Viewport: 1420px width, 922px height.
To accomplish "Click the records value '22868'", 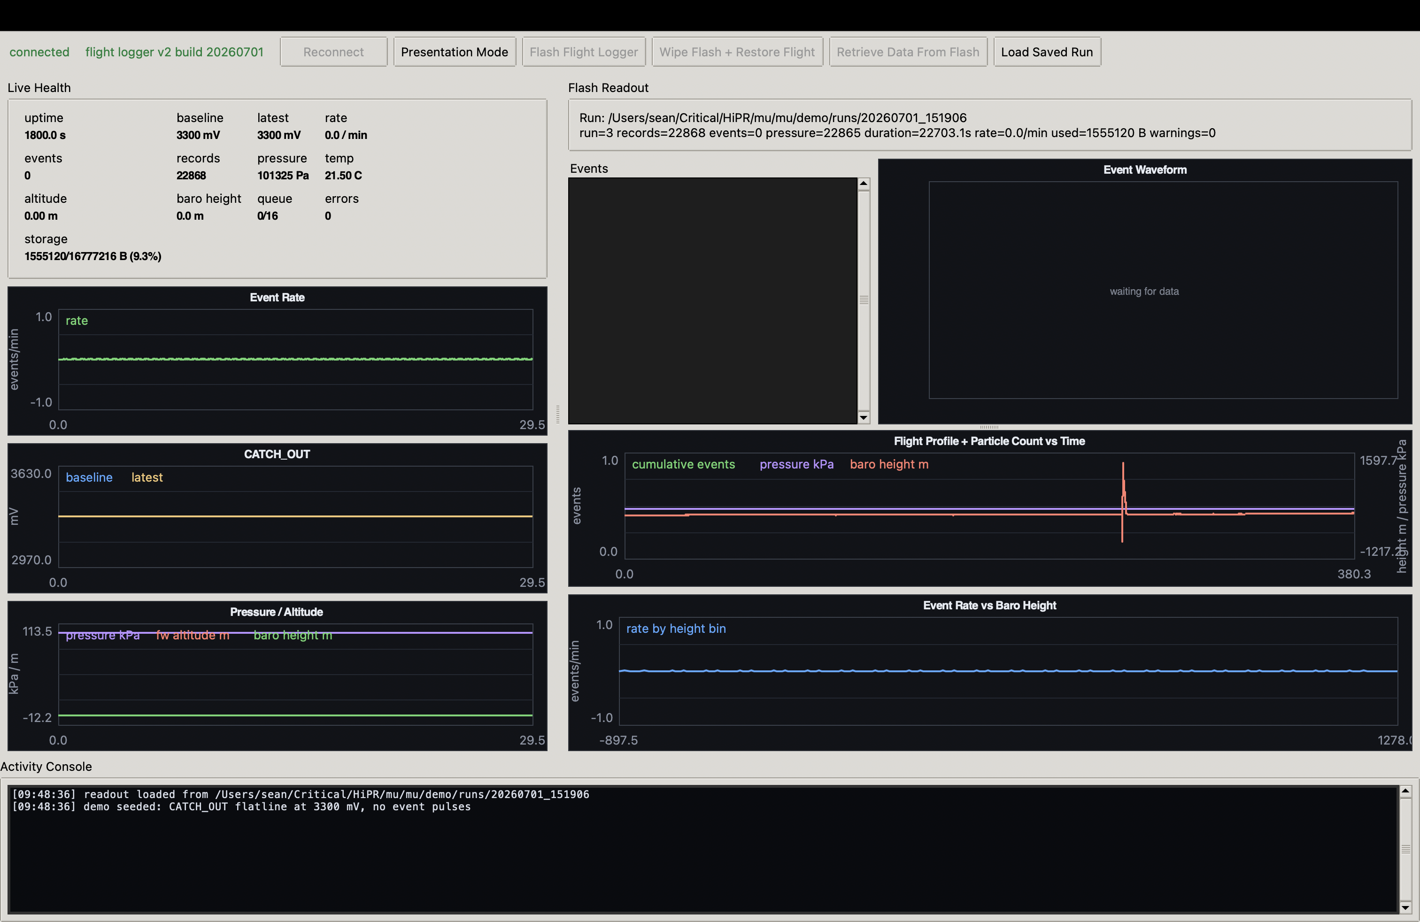I will 191,176.
